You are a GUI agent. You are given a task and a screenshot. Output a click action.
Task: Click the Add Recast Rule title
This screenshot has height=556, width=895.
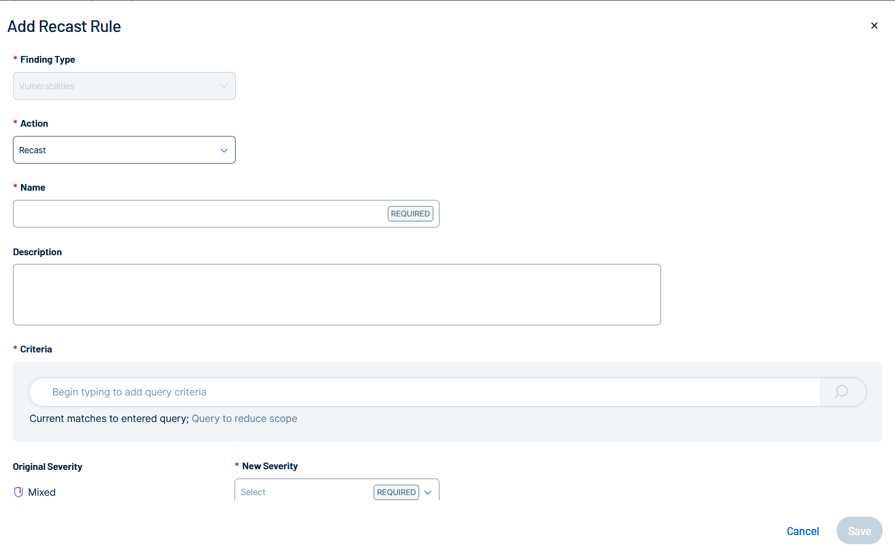pyautogui.click(x=64, y=26)
